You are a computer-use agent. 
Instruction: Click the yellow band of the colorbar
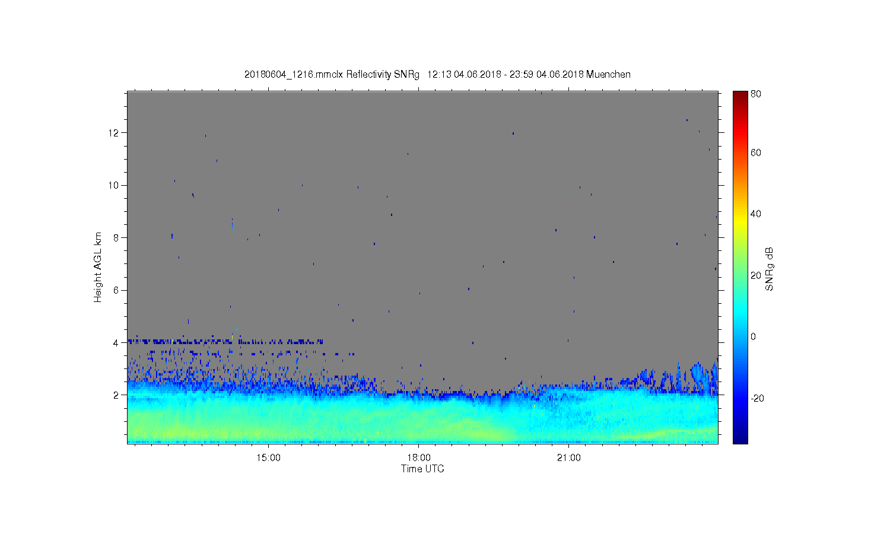[x=740, y=223]
